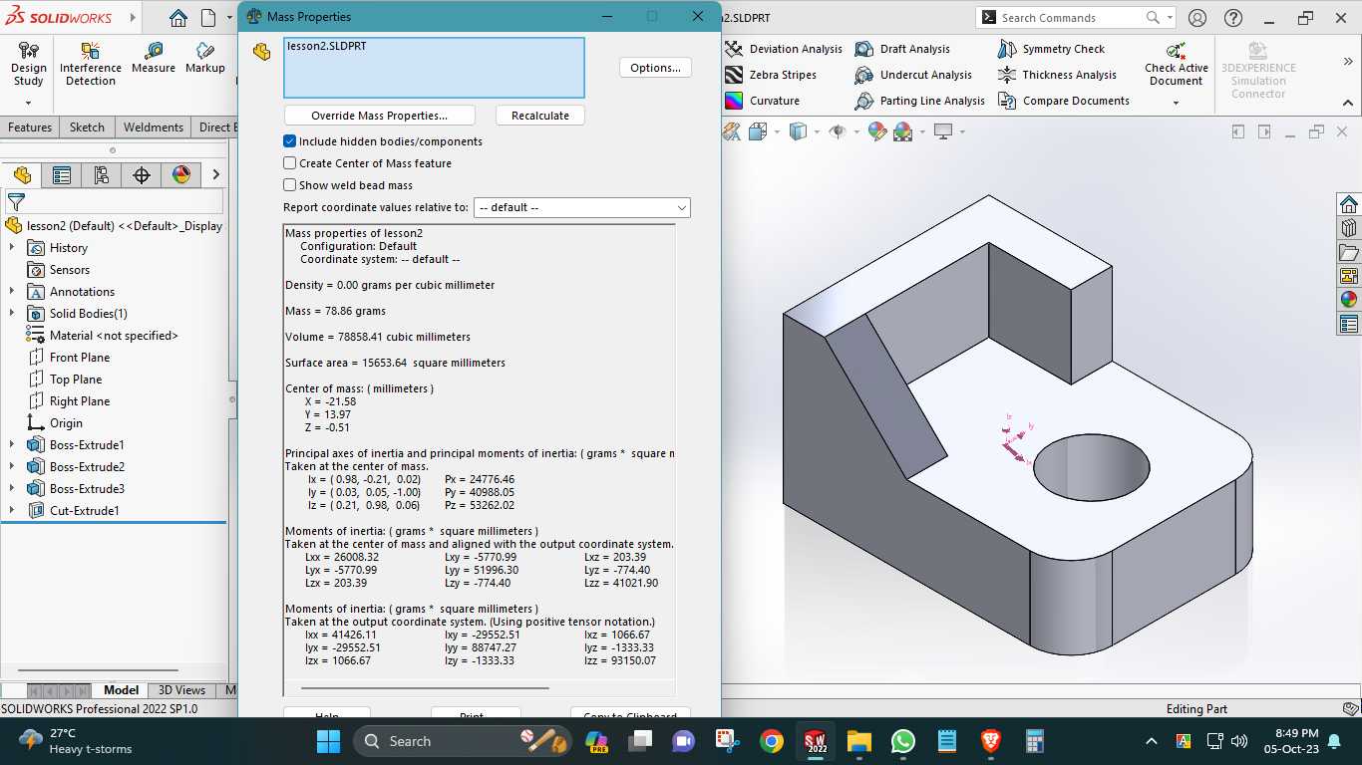Image resolution: width=1362 pixels, height=765 pixels.
Task: Open the ConfigurationManager tab
Action: (102, 175)
